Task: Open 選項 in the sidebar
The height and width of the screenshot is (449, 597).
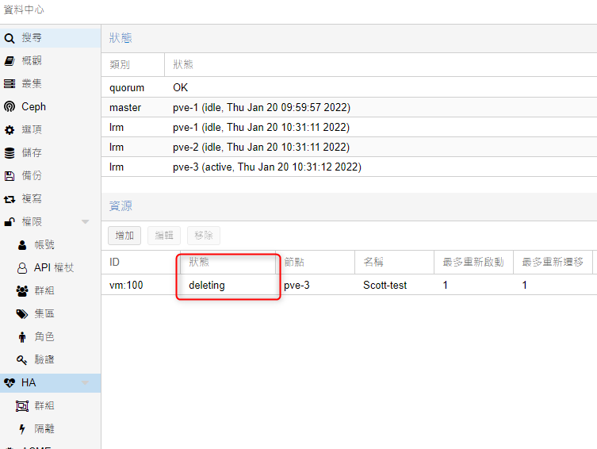Action: point(50,130)
